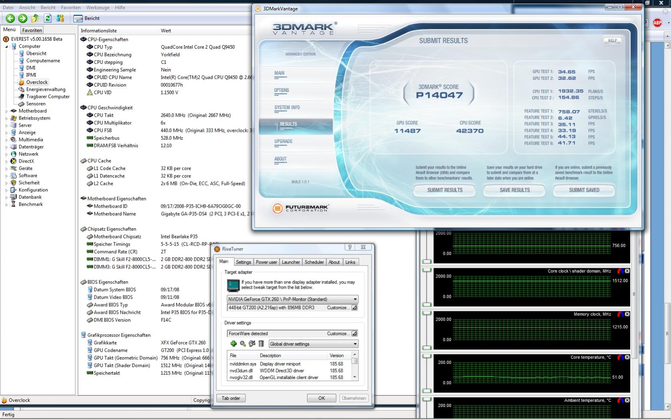Click the magnifier icon in RivaTuner driver settings
The height and width of the screenshot is (419, 671).
click(x=243, y=344)
